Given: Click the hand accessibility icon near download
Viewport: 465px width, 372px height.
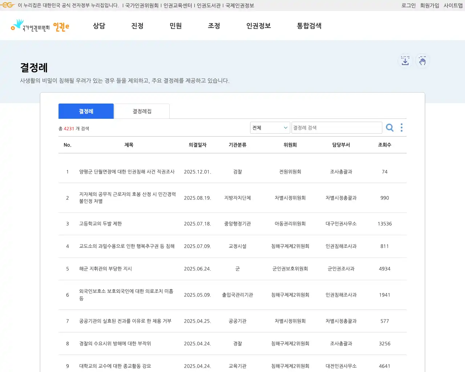Looking at the screenshot, I should [x=422, y=61].
